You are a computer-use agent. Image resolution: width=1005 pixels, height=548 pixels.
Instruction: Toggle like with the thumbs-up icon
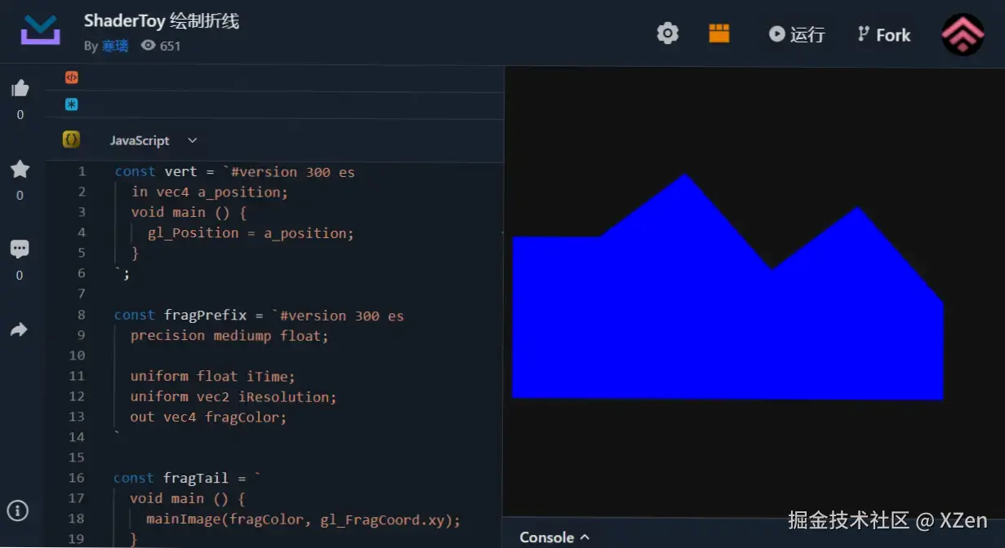(19, 87)
